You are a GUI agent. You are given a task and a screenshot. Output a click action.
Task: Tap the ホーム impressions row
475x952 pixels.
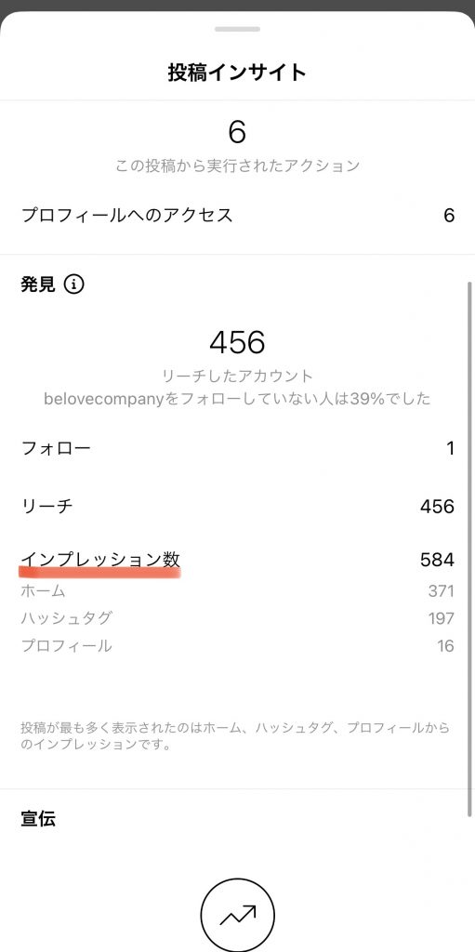coord(238,590)
